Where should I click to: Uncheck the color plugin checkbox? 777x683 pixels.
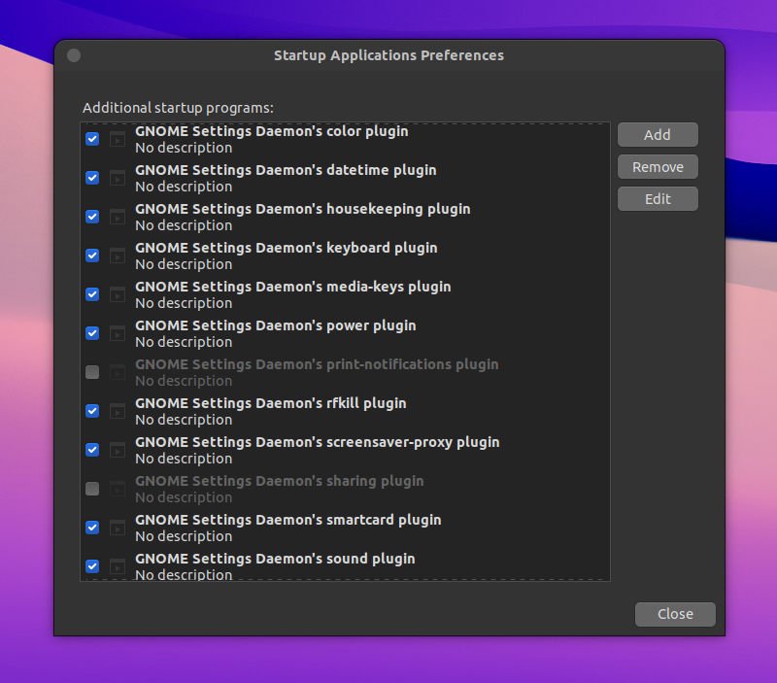(92, 139)
